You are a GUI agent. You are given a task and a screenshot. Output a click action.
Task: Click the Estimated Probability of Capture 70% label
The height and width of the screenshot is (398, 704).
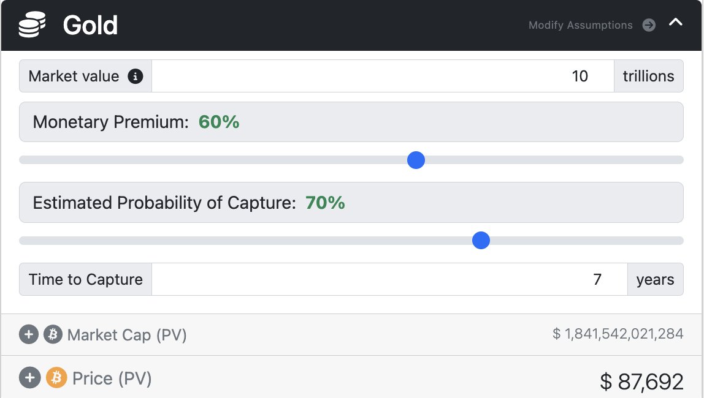click(325, 203)
